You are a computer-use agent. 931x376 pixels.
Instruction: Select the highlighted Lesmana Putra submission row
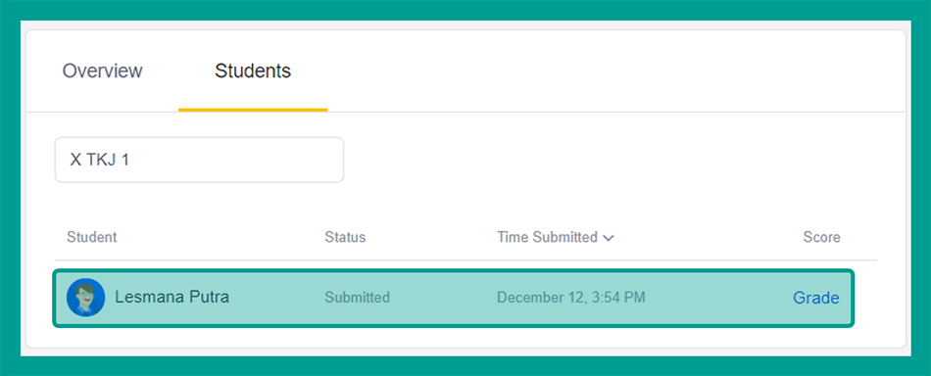pyautogui.click(x=454, y=298)
